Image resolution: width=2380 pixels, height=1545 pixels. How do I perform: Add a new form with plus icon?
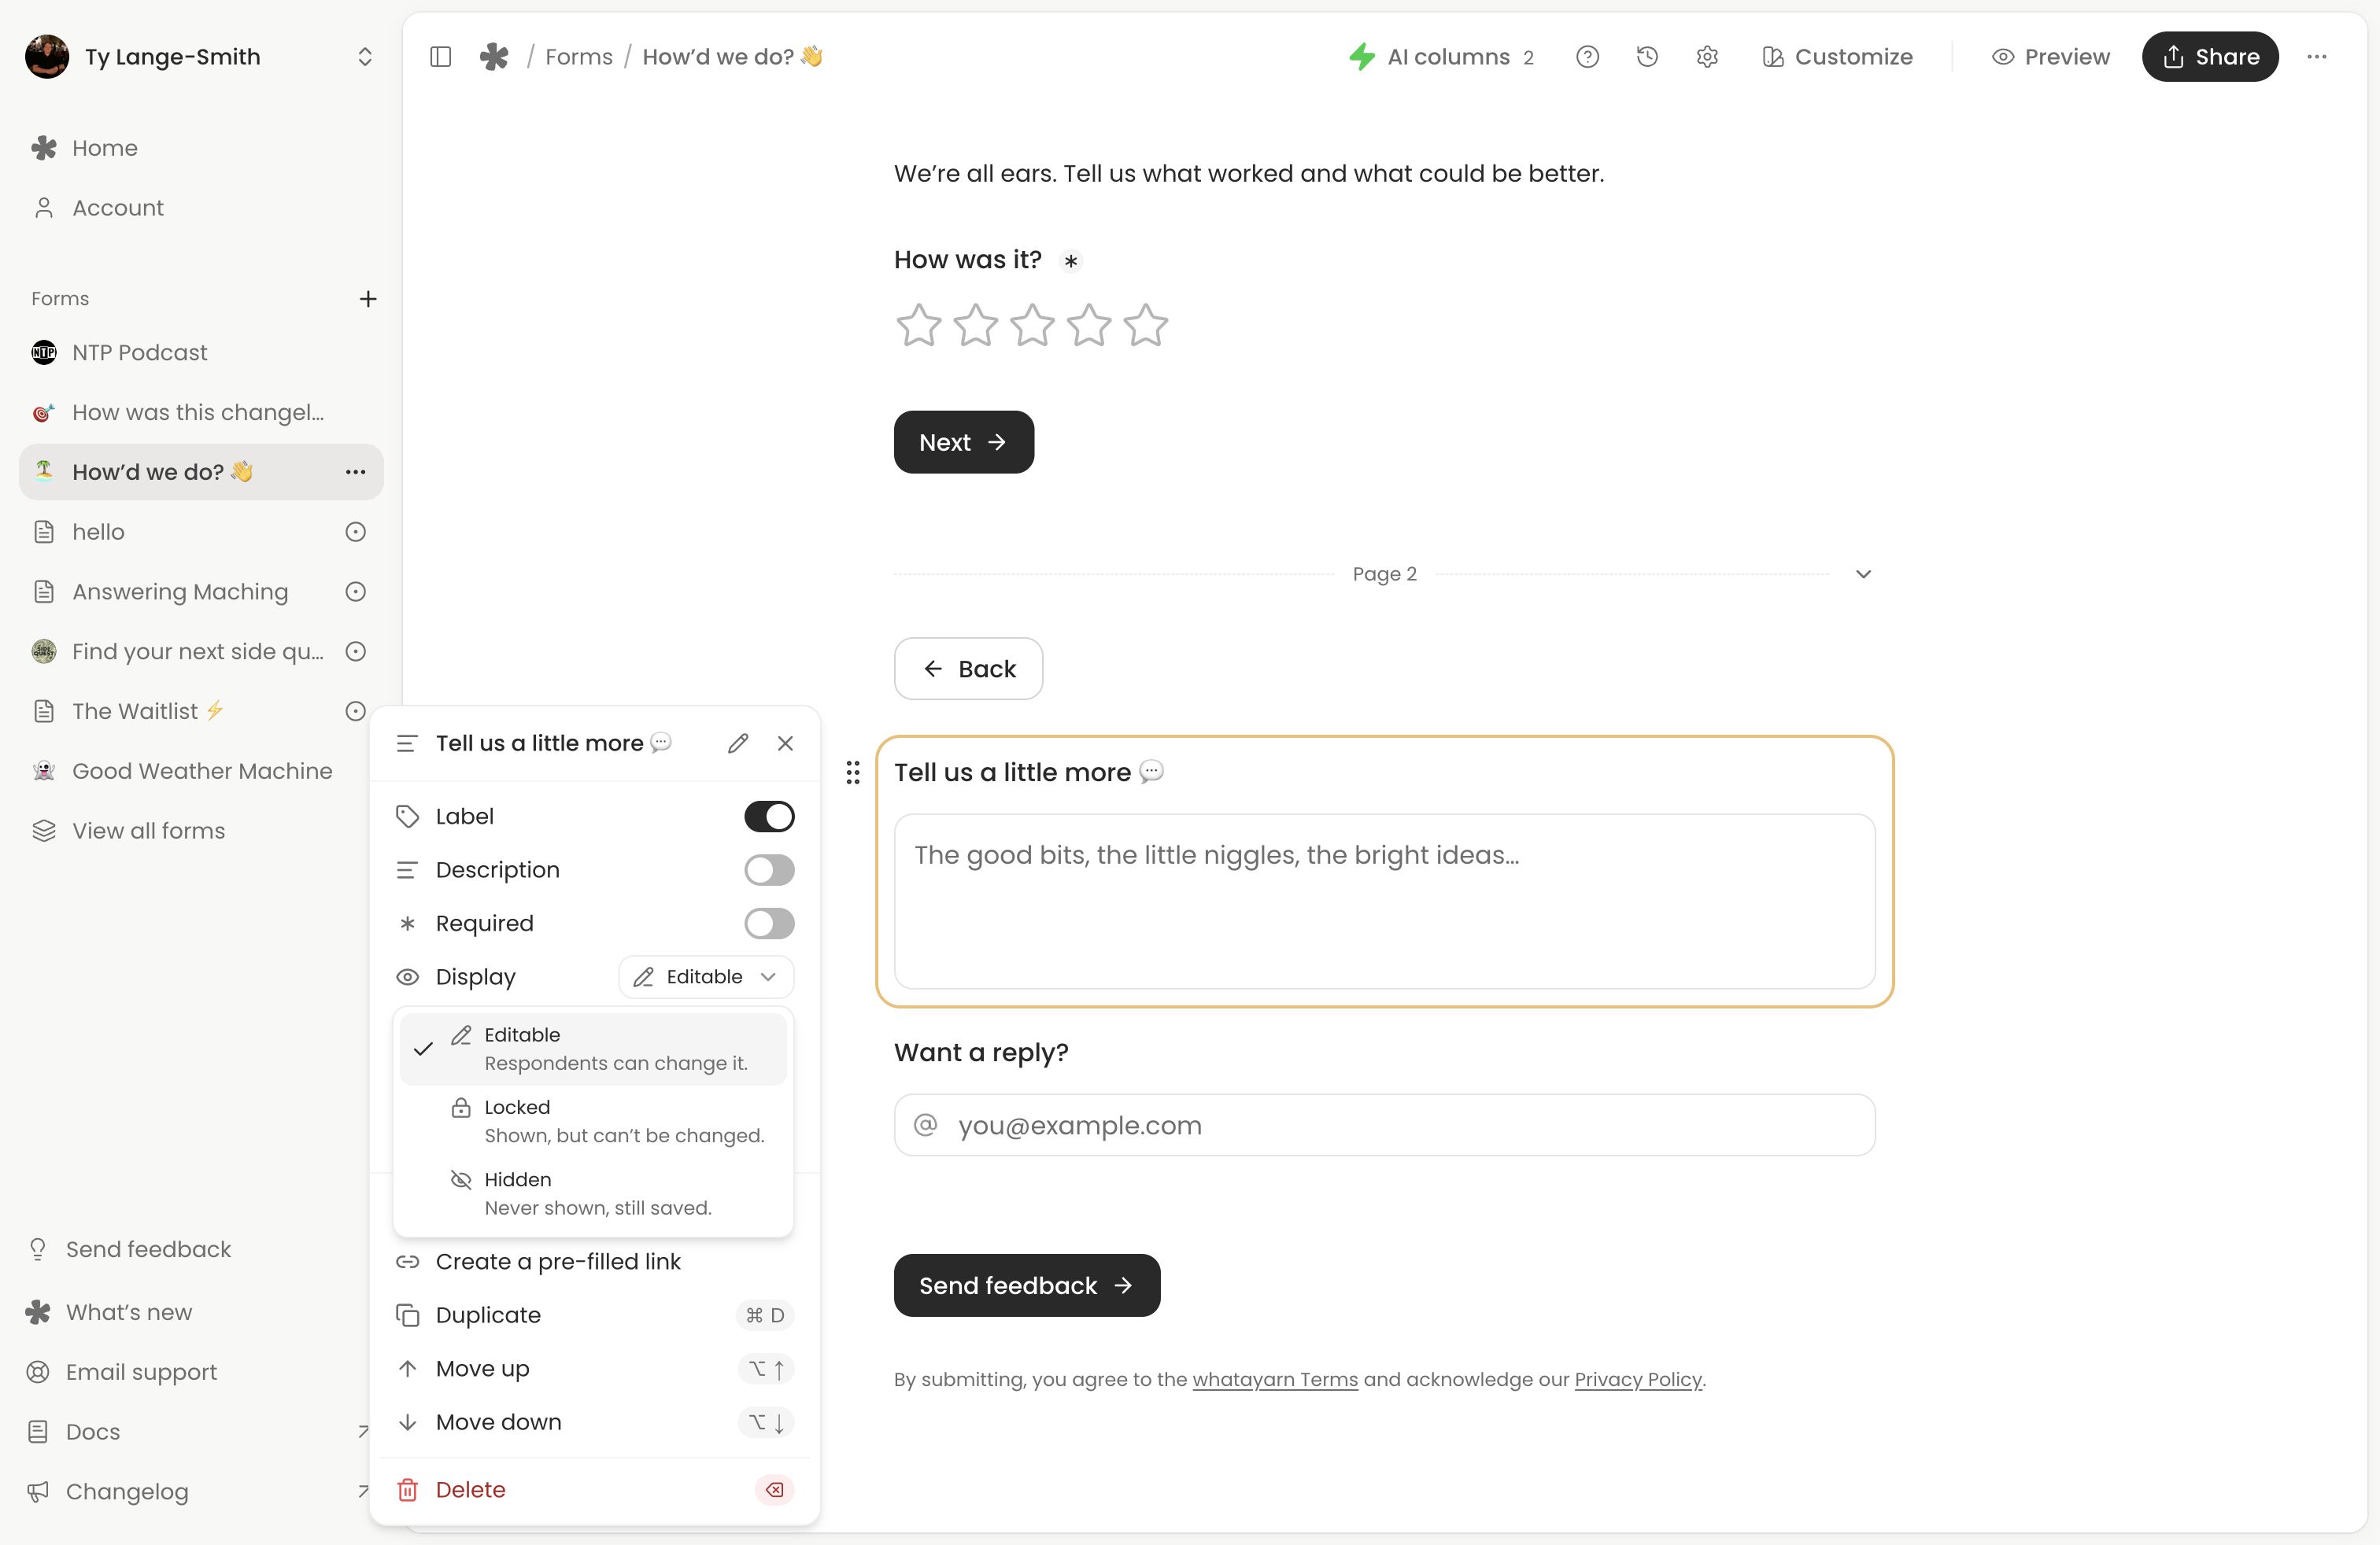click(x=368, y=299)
